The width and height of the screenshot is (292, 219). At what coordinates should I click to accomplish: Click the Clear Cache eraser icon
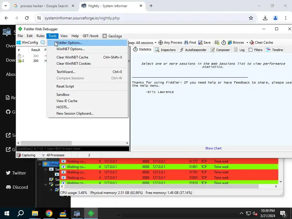pos(252,43)
